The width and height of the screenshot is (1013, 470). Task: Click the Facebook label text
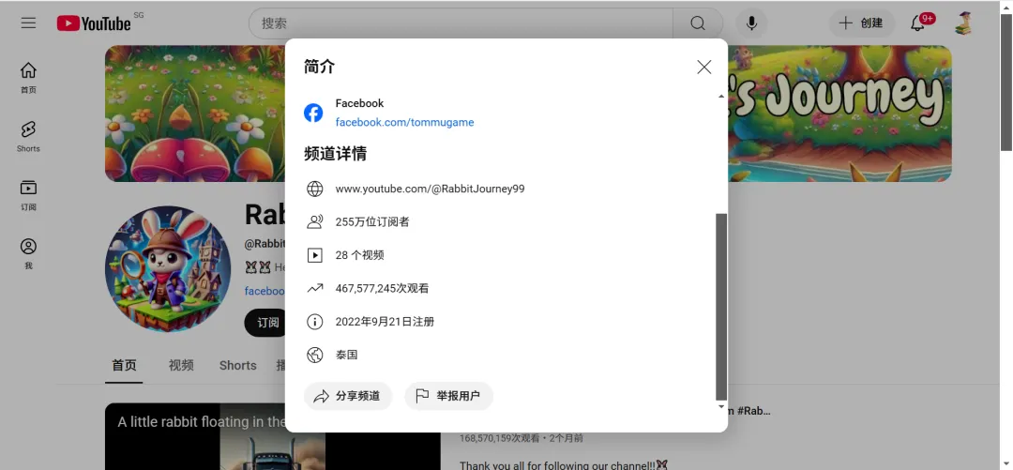tap(359, 103)
